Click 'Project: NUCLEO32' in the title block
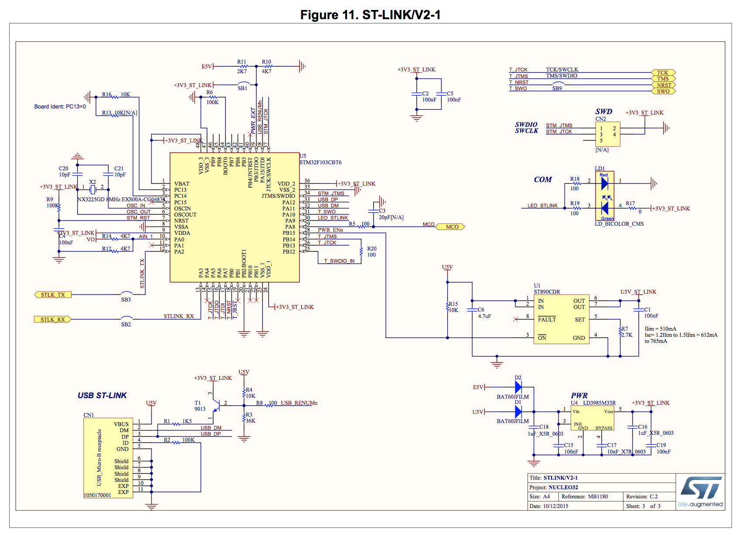 (554, 488)
